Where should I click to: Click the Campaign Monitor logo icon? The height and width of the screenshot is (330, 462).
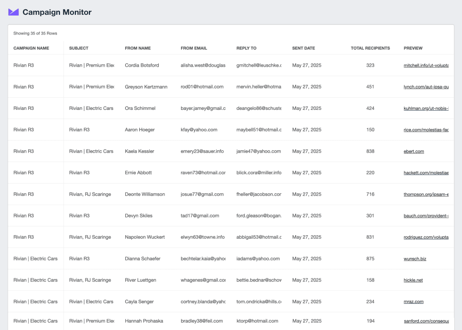click(13, 11)
